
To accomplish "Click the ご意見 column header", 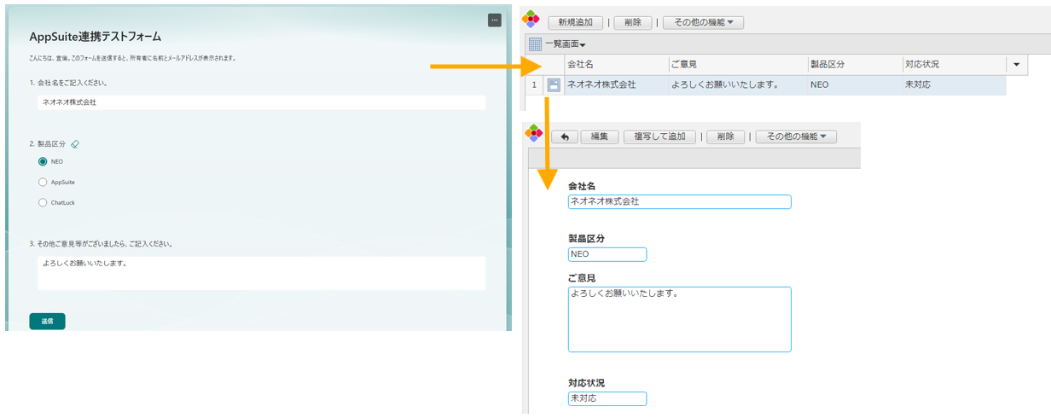I will (x=738, y=64).
